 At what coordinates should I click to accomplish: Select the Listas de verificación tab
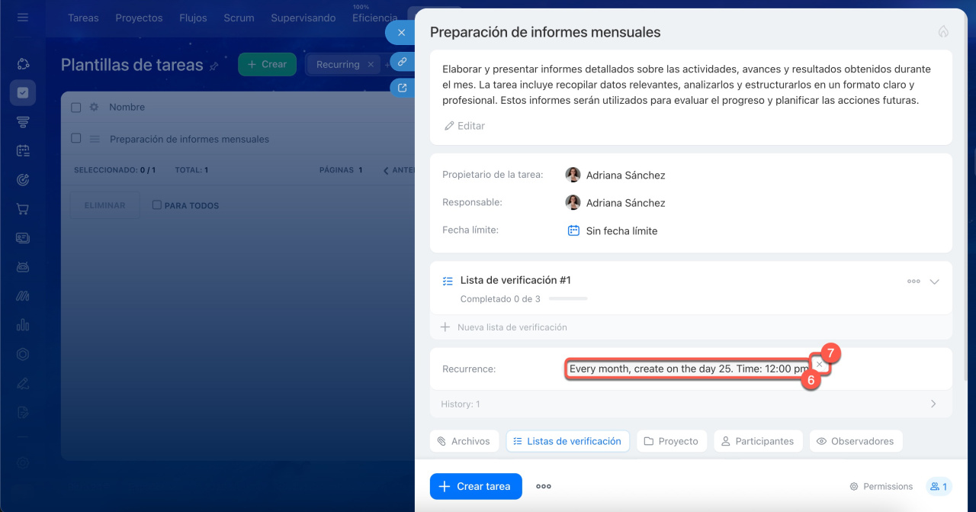click(x=567, y=441)
